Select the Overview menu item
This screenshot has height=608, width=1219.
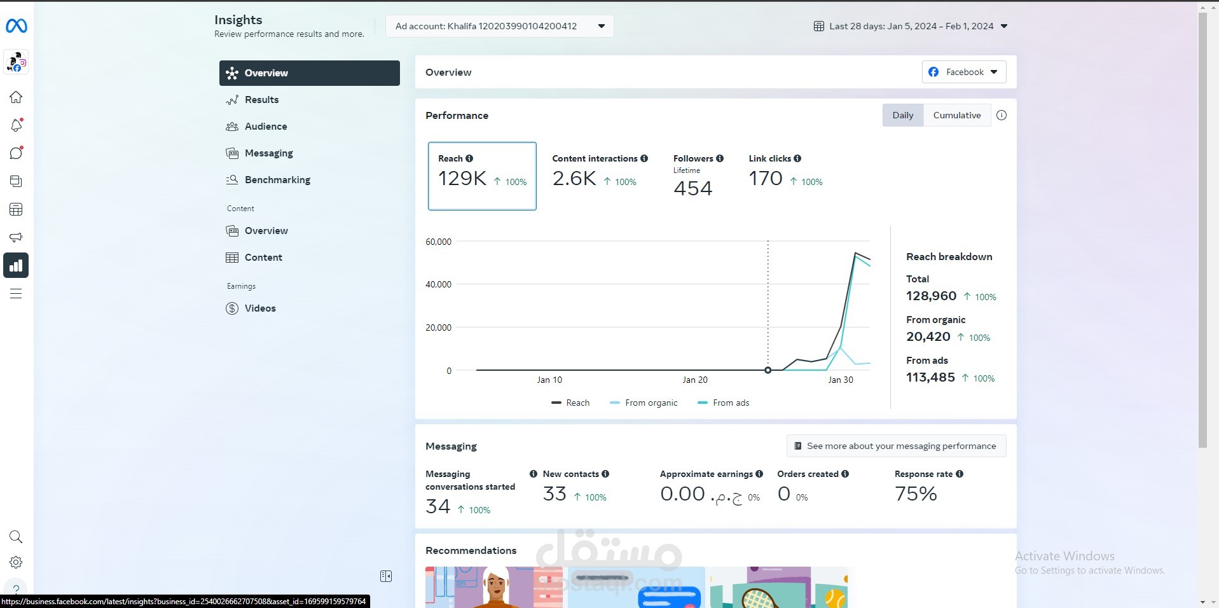(310, 73)
